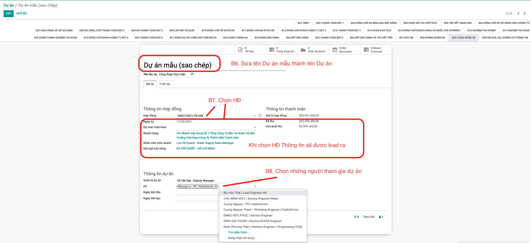Click the active B00-CHƯA NHẬN HĐ stage
The image size is (531, 243).
pyautogui.click(x=464, y=38)
